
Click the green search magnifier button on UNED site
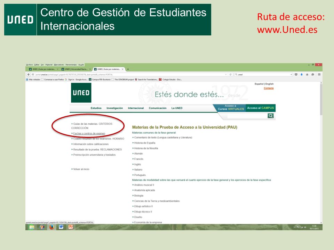click(271, 116)
